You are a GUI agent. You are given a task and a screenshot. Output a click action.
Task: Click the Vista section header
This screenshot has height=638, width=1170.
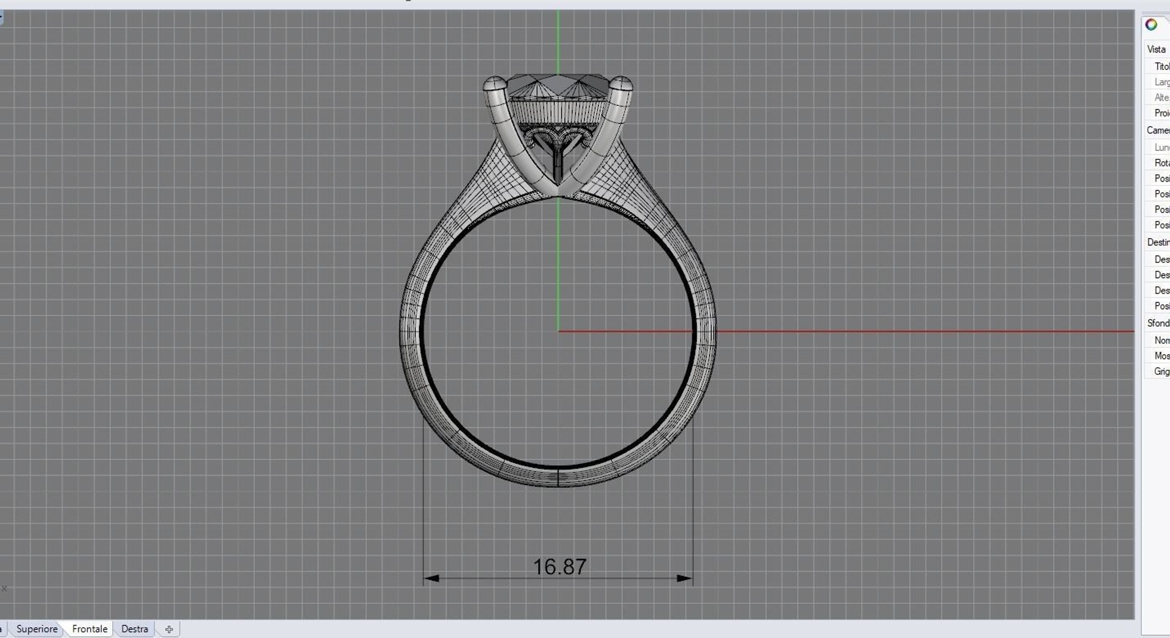click(x=1157, y=49)
